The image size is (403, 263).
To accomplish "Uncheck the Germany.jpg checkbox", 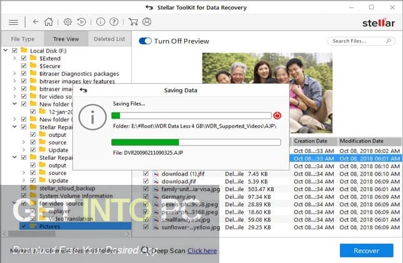I will [x=146, y=197].
